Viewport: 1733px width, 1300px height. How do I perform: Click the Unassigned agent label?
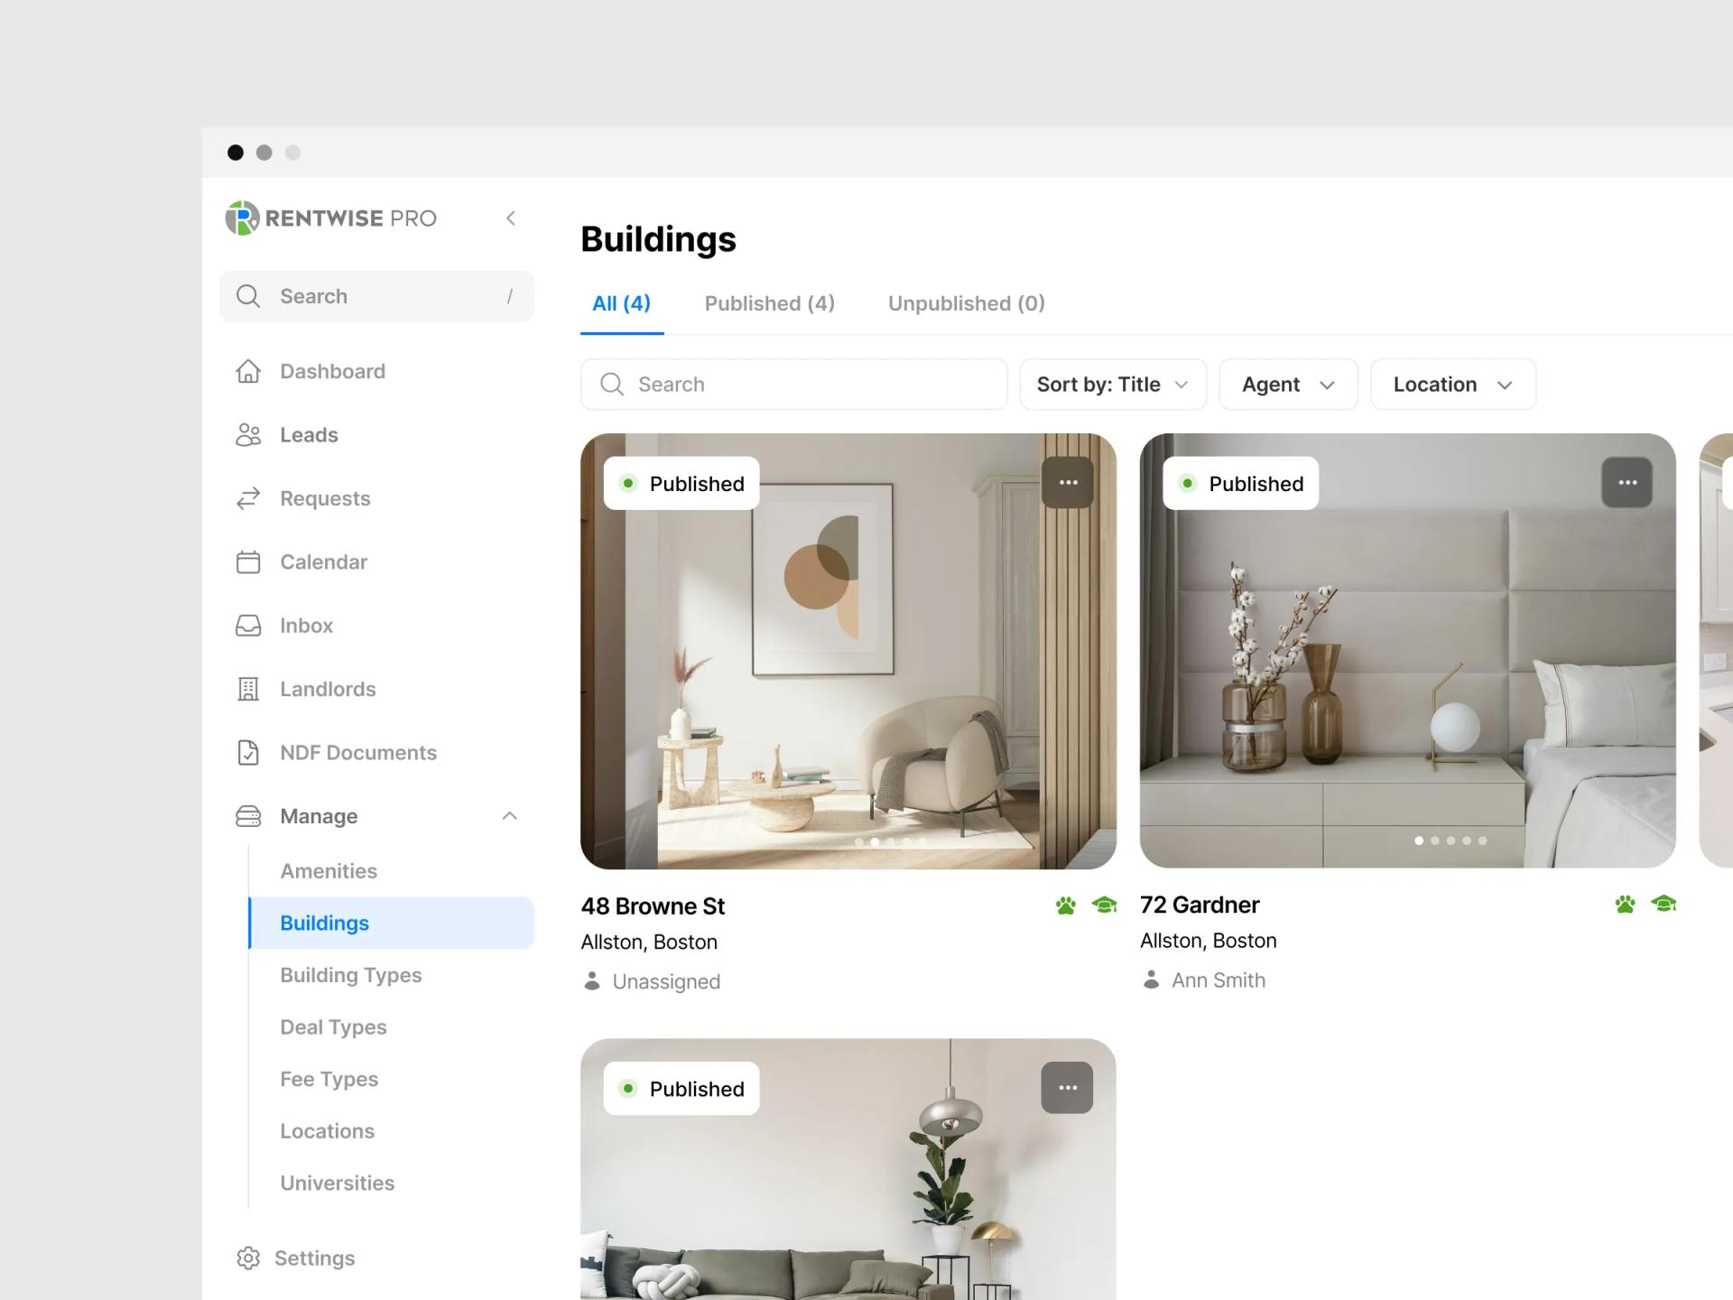(x=666, y=981)
